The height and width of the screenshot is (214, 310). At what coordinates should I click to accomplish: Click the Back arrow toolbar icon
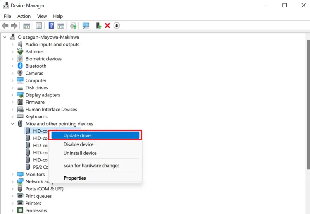coord(5,26)
